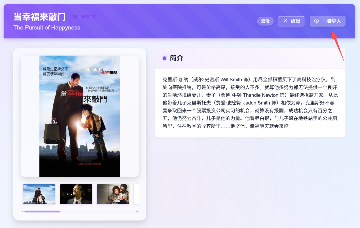Click the purple thumbnail scrollbar handle
This screenshot has height=228, width=360.
(42, 211)
